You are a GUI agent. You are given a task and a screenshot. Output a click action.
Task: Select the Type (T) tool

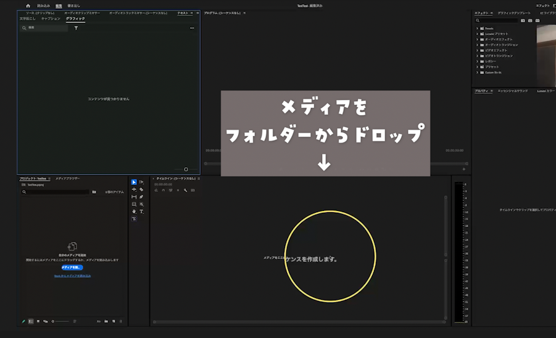coord(141,212)
